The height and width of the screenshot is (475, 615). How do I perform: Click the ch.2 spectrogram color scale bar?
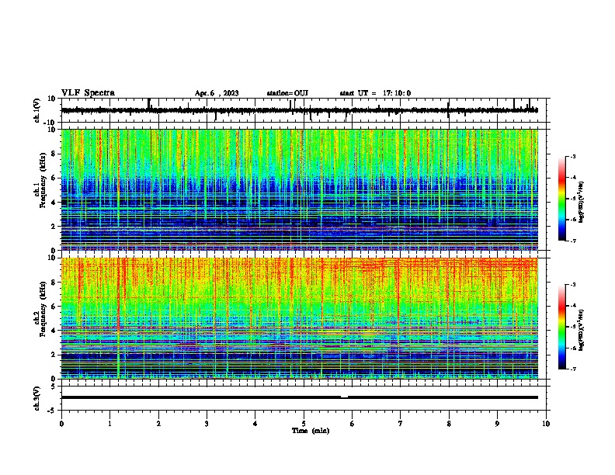(562, 327)
